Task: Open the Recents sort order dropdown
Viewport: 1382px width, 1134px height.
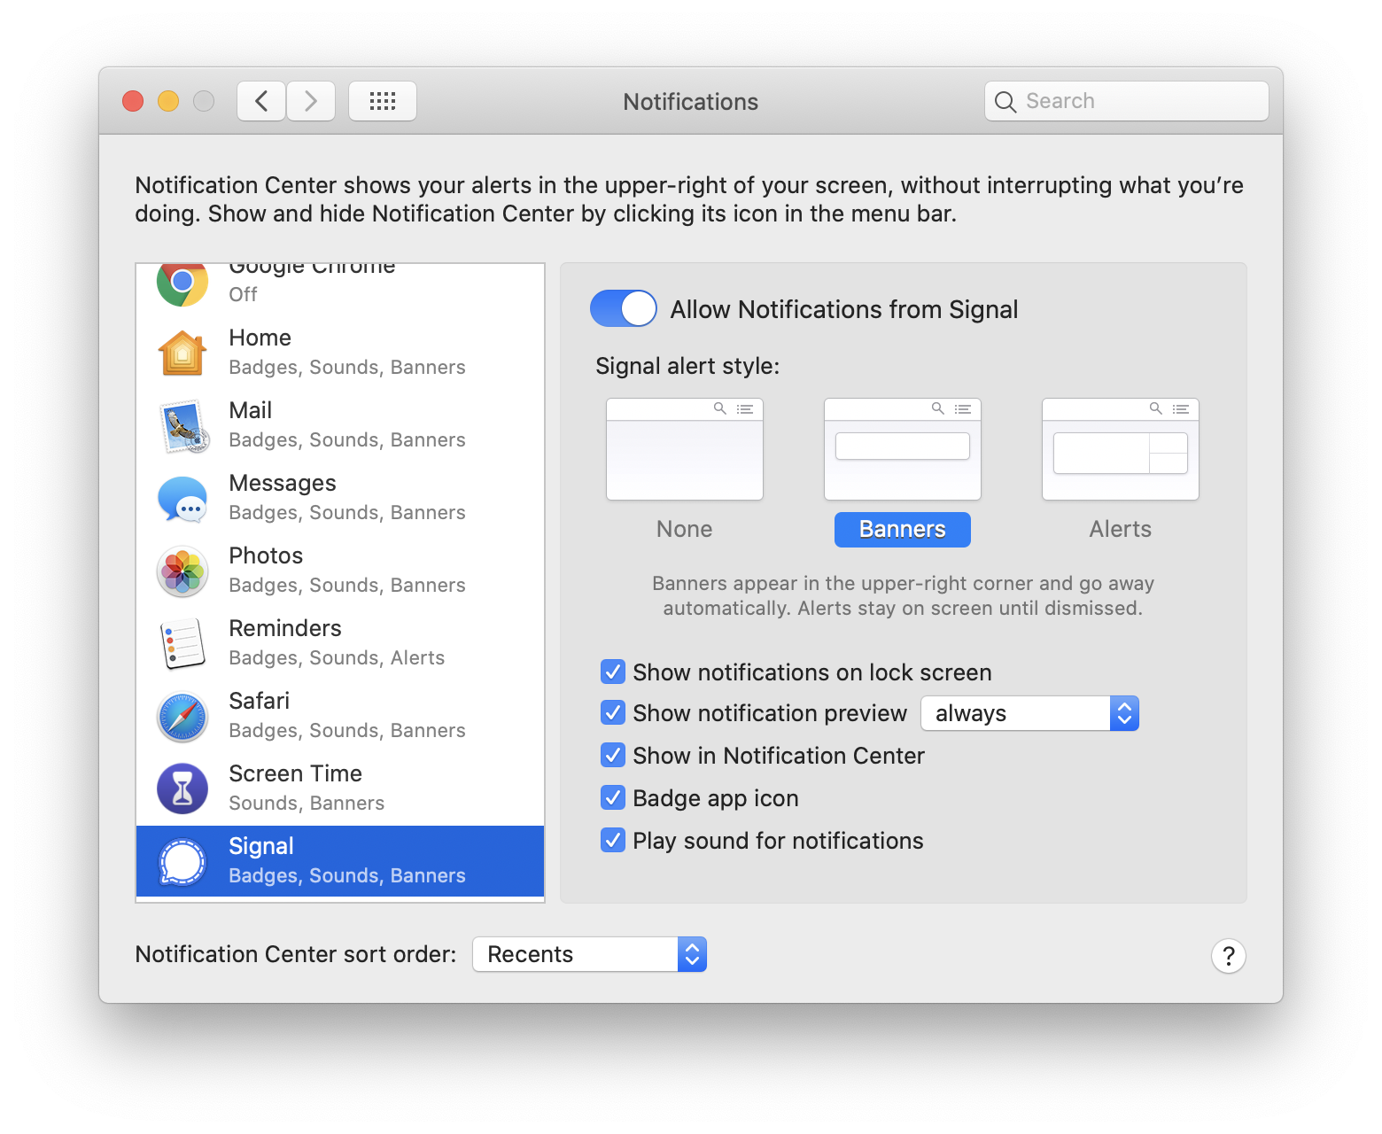Action: tap(590, 954)
